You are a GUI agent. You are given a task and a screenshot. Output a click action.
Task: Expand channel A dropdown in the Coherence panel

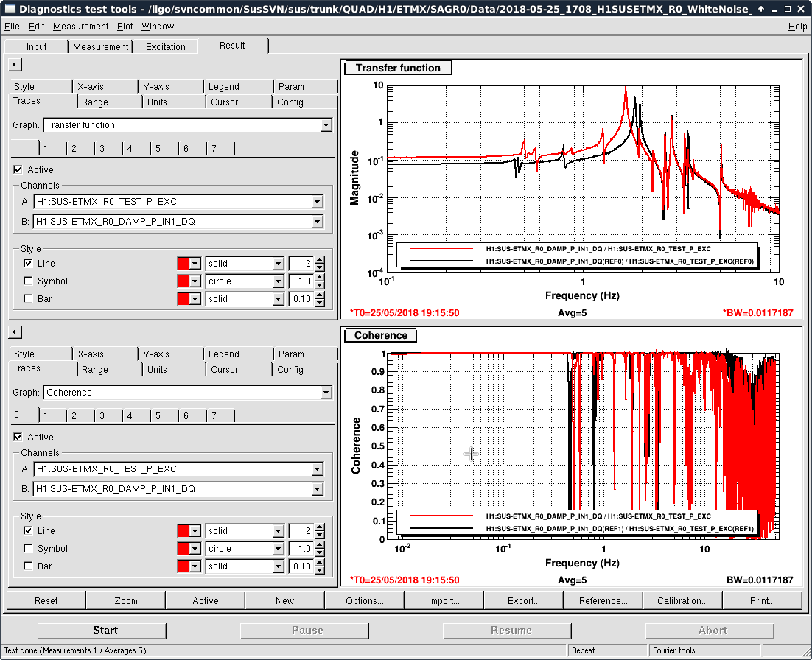[317, 469]
